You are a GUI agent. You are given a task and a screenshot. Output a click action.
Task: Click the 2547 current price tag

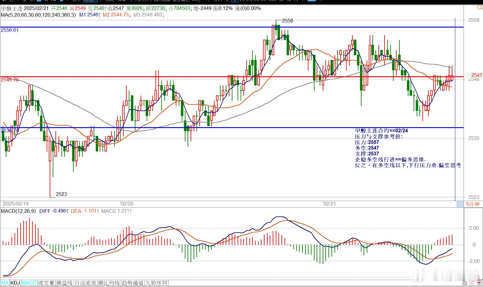coord(477,75)
